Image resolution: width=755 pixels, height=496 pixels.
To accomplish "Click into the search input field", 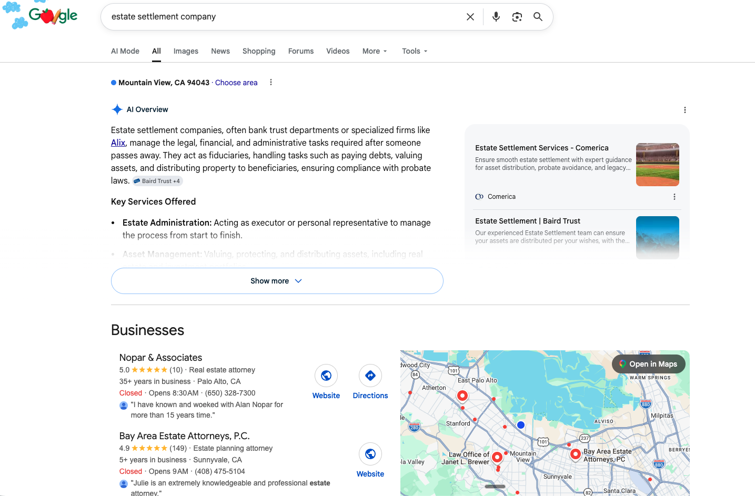I will [284, 17].
